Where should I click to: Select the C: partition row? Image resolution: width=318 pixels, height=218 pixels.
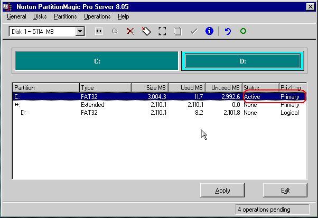coord(160,97)
